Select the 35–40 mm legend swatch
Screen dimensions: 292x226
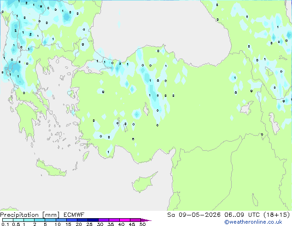[114, 220]
